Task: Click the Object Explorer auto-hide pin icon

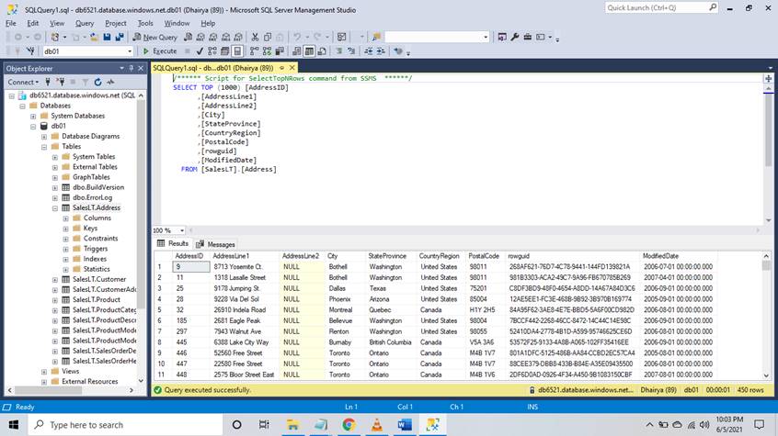Action: 132,68
